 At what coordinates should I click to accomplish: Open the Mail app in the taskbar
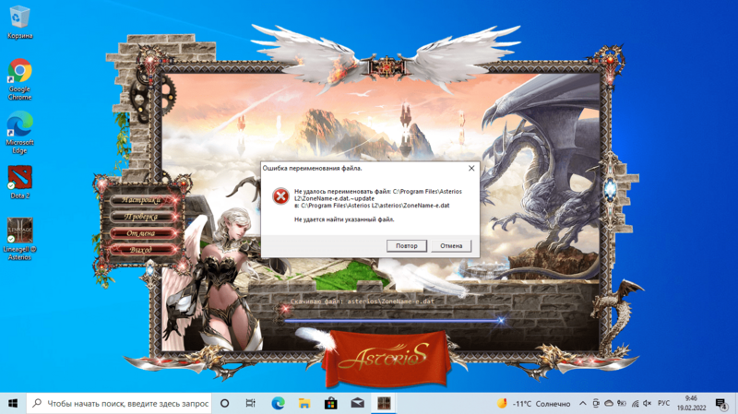tap(358, 404)
